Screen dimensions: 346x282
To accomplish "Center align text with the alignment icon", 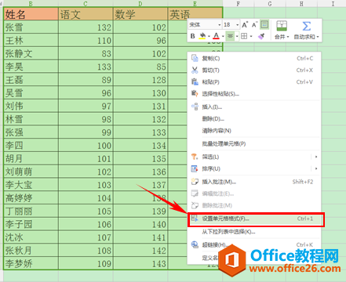I will (230, 36).
